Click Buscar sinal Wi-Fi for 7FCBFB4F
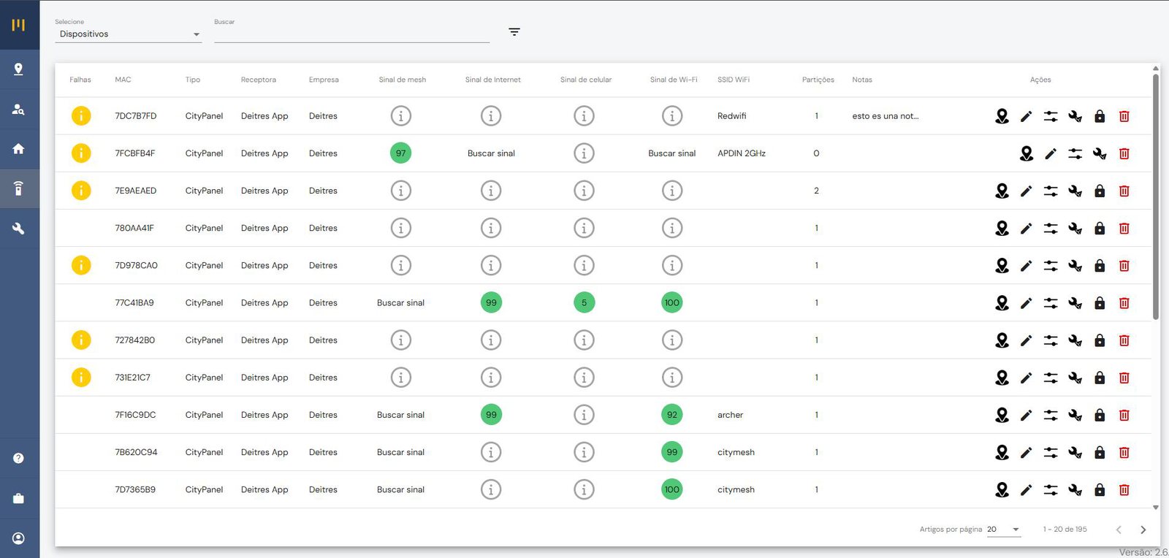This screenshot has height=558, width=1169. [x=672, y=153]
